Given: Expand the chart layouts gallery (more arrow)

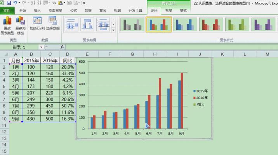Looking at the screenshot, I should pos(113,30).
